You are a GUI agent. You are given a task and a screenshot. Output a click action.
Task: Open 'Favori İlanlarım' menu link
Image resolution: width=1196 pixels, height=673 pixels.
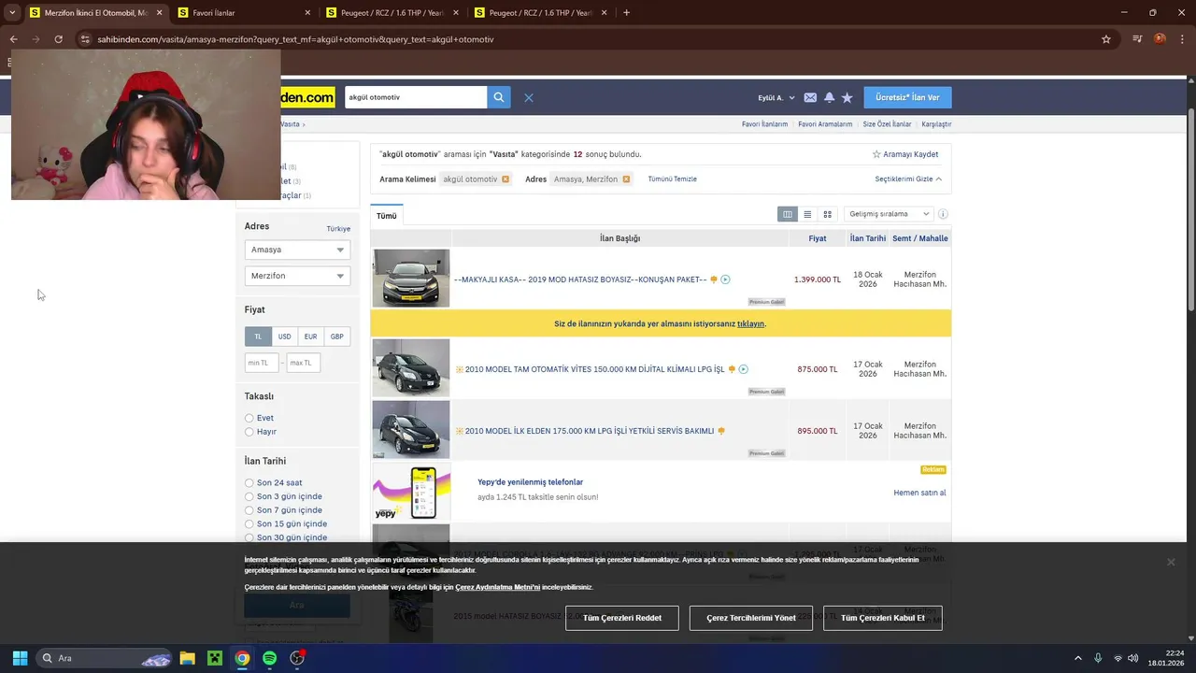point(764,124)
